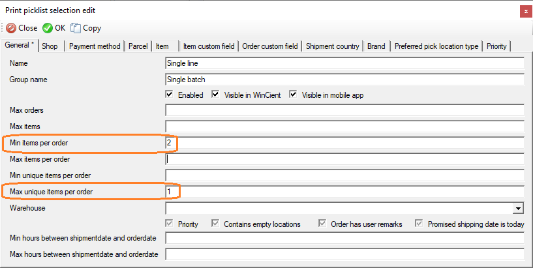This screenshot has height=268, width=533.
Task: Toggle Visible in mobile app checkbox
Action: pos(293,95)
